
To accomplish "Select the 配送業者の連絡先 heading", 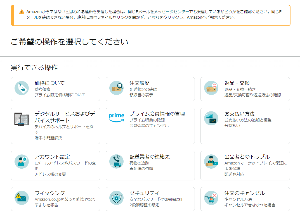I will 150,157.
